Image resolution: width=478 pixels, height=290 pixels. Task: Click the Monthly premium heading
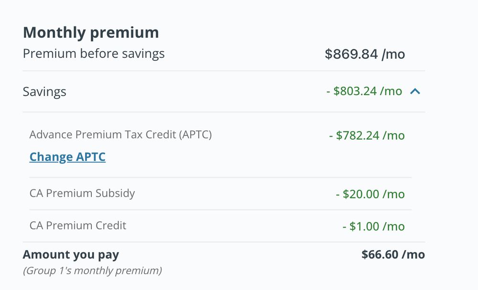click(x=91, y=32)
